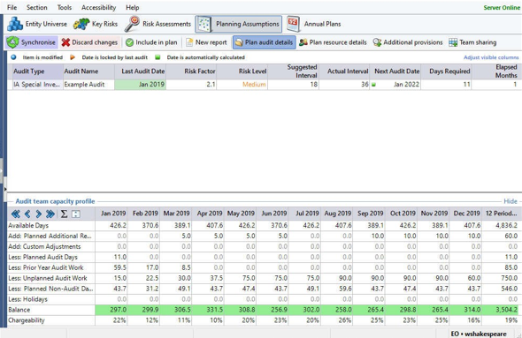Click the Medium risk level cell
Viewport: 522px width, 338px height.
click(242, 85)
